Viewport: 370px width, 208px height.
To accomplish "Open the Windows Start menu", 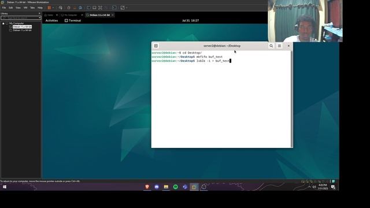I will [x=5, y=187].
